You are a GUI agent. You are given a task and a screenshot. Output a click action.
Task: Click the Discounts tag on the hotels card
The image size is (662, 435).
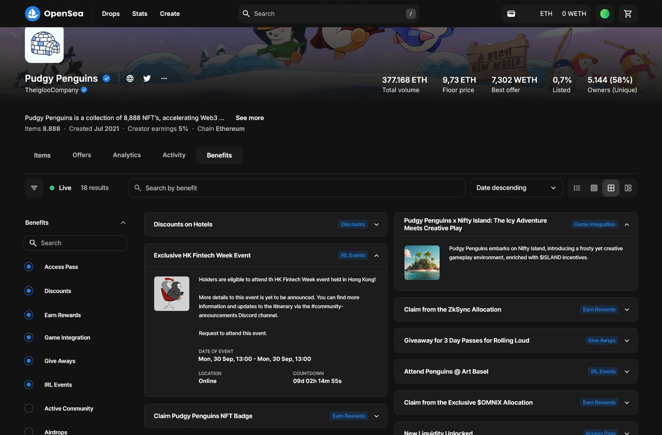tap(353, 224)
